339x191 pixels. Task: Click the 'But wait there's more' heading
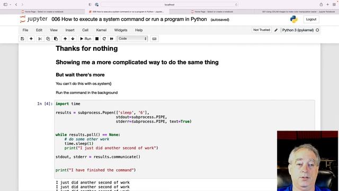80,75
